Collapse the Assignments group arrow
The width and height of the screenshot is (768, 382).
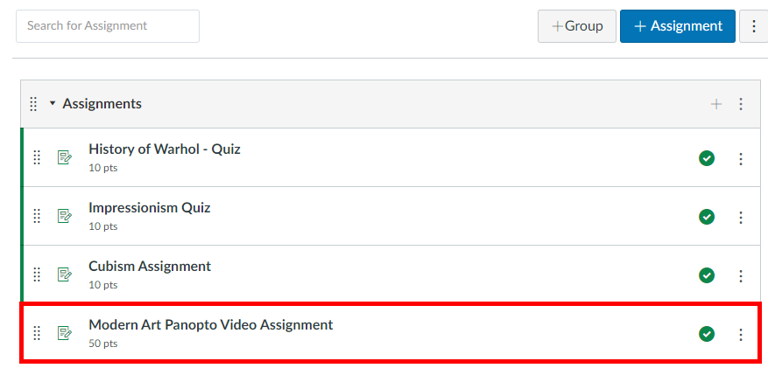53,103
